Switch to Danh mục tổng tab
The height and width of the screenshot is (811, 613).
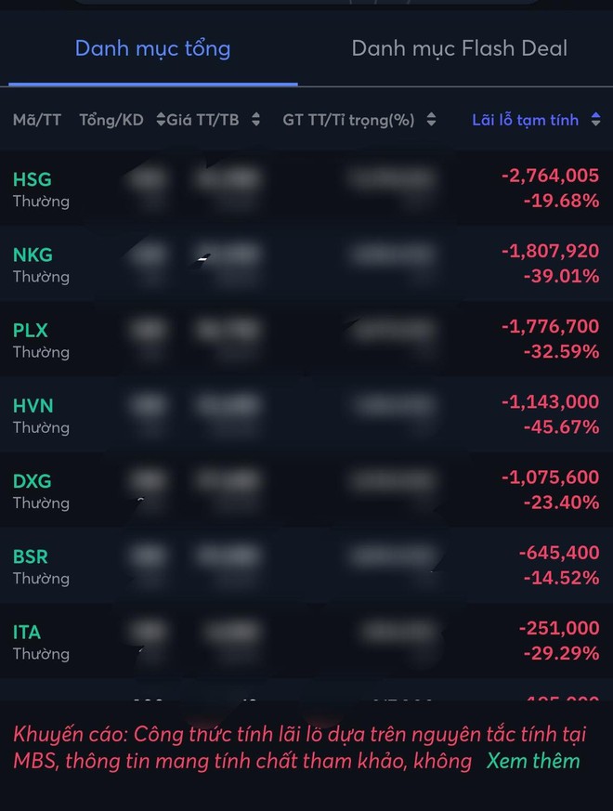click(x=152, y=48)
